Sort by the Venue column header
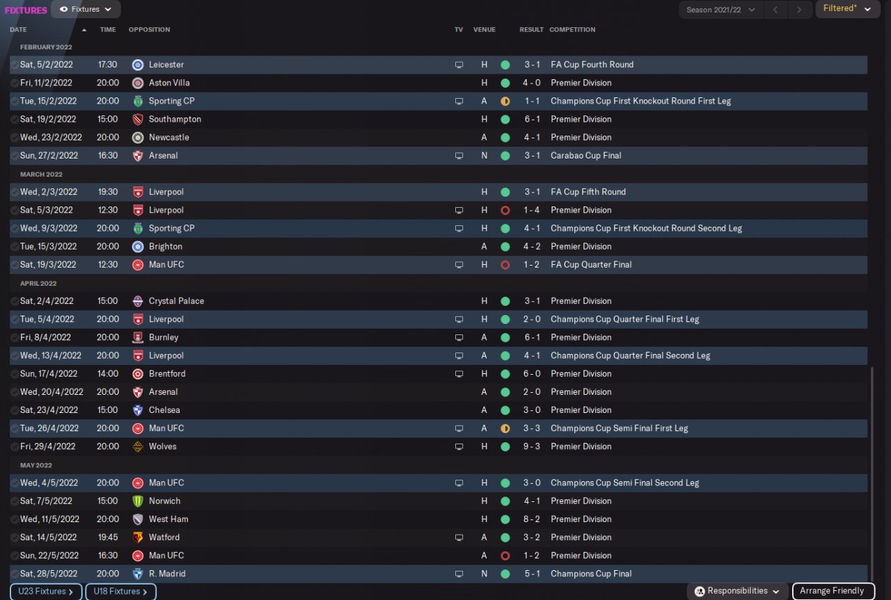The image size is (891, 600). click(x=484, y=30)
